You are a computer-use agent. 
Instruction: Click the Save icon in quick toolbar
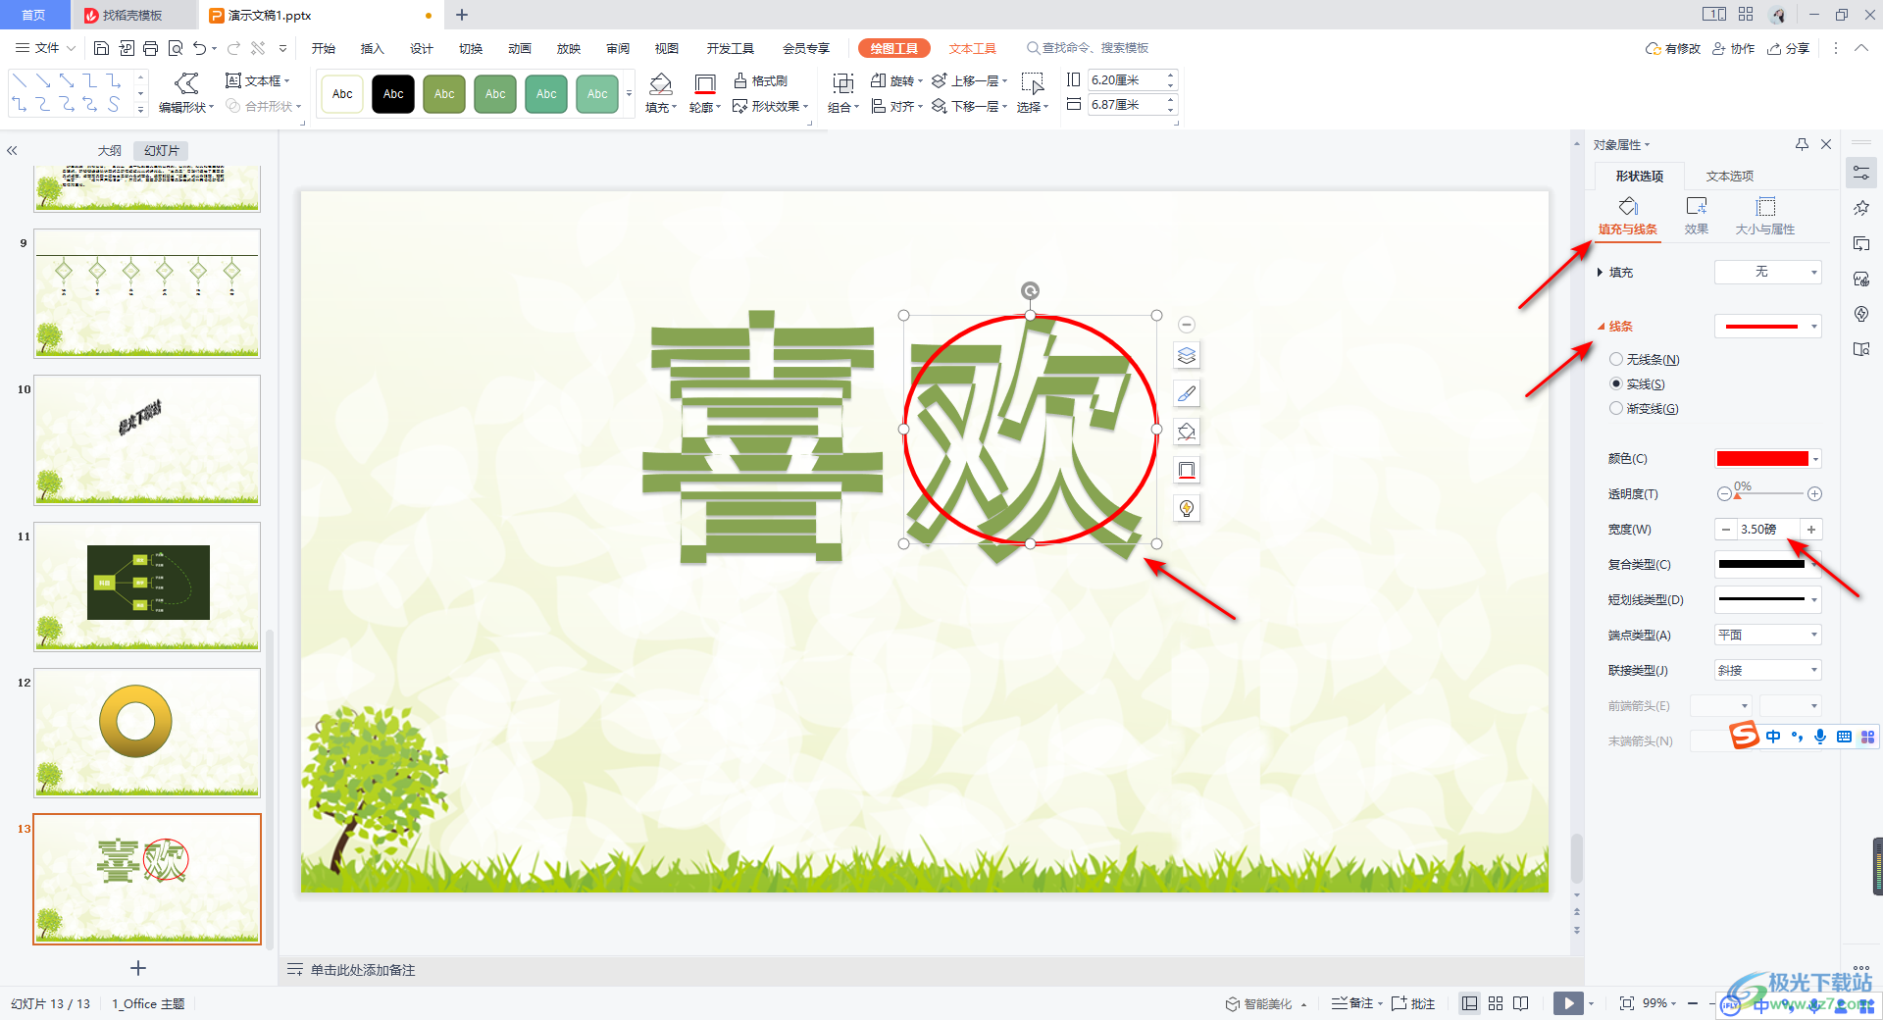101,48
